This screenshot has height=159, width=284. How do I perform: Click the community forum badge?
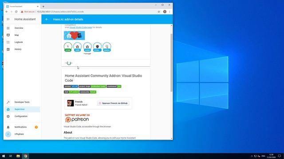pyautogui.click(x=88, y=92)
